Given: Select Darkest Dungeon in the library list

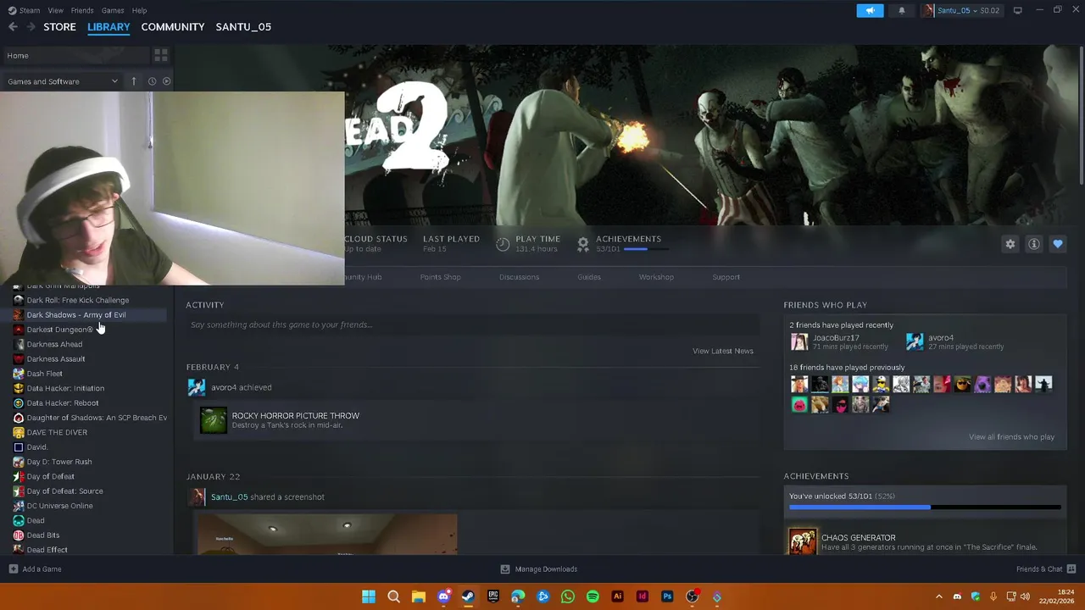Looking at the screenshot, I should point(59,330).
